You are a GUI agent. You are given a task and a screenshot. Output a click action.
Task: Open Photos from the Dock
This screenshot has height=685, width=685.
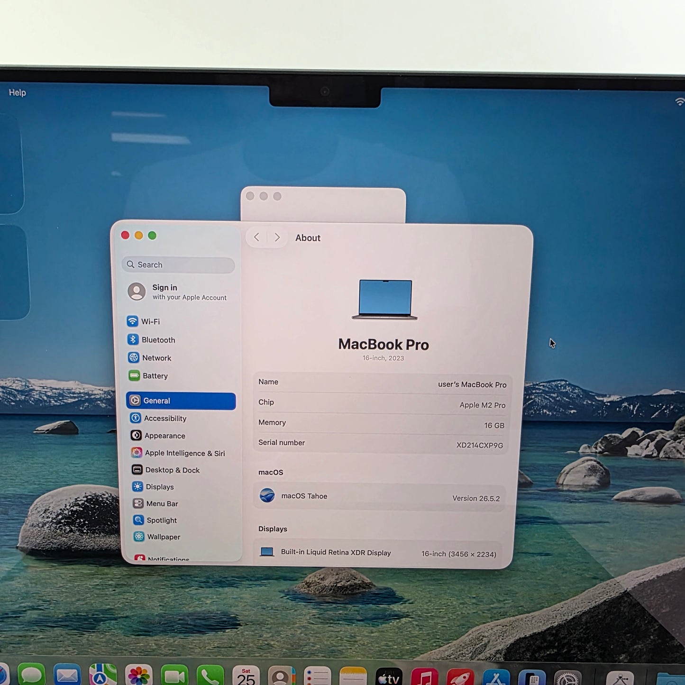[x=138, y=675]
